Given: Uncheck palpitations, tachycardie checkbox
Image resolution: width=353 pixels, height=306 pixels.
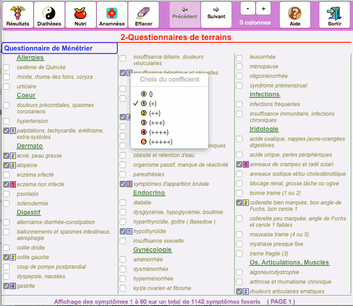Looking at the screenshot, I should [x=6, y=131].
